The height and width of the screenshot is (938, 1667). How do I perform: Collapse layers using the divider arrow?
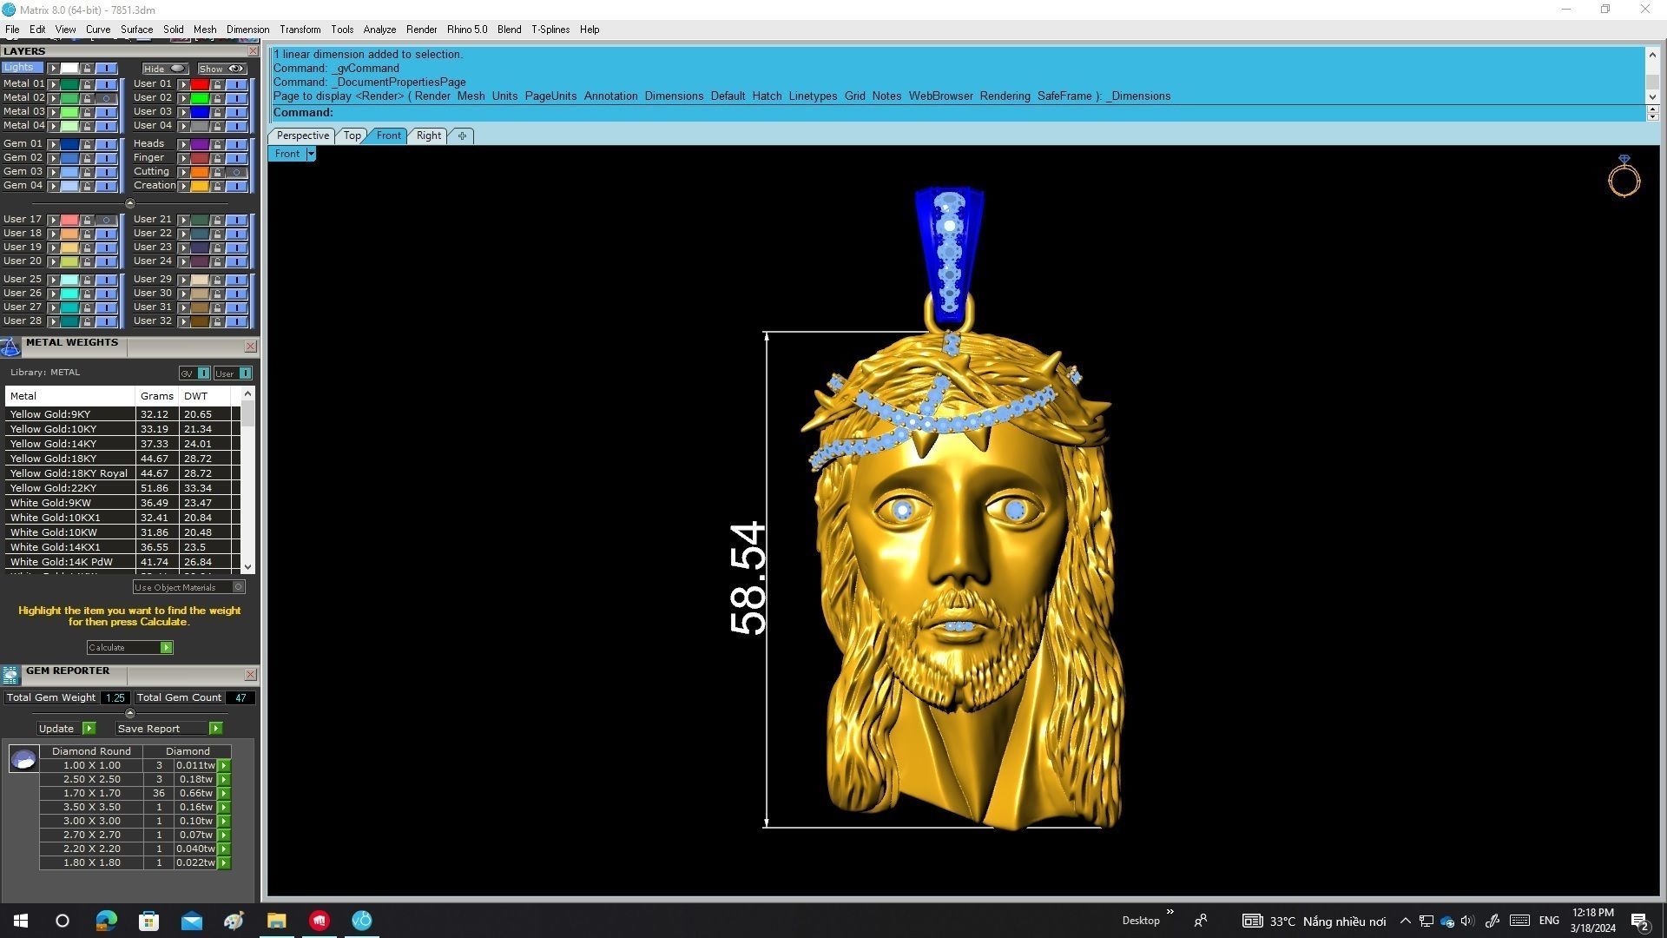point(130,203)
